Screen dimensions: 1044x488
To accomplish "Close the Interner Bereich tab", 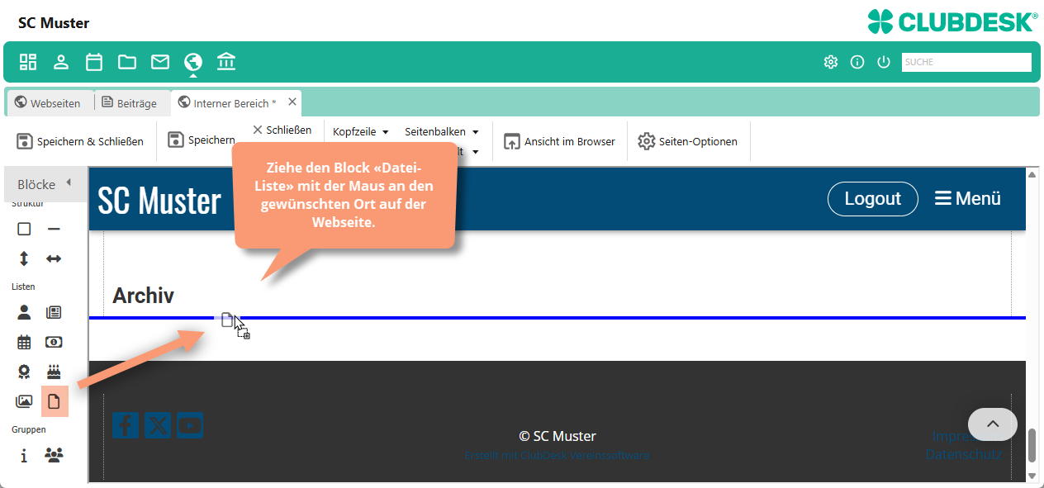I will (x=292, y=102).
